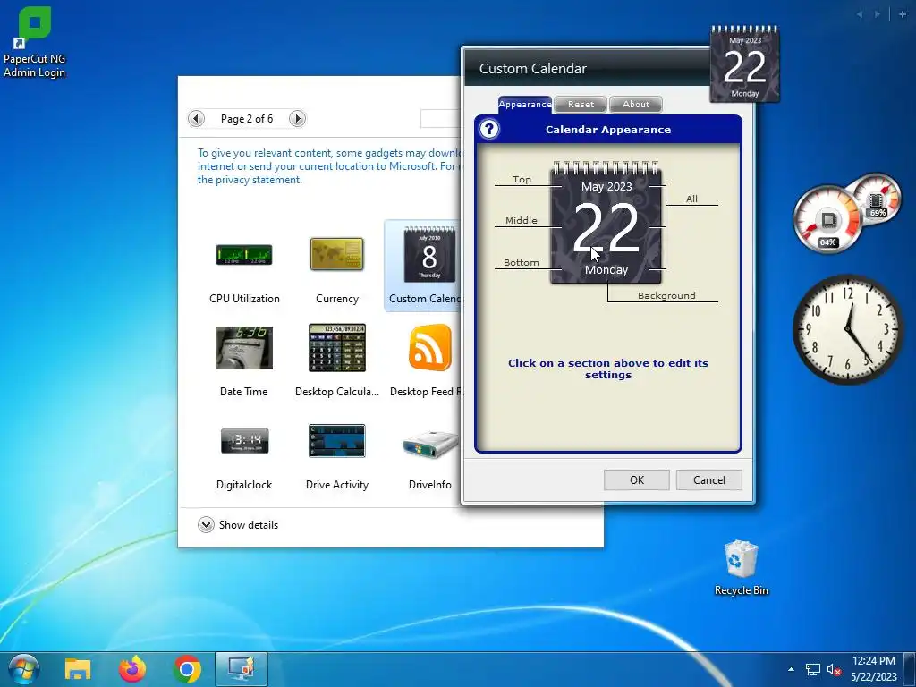Open PaperCut NG Admin Login shortcut
Image resolution: width=916 pixels, height=687 pixels.
point(35,42)
